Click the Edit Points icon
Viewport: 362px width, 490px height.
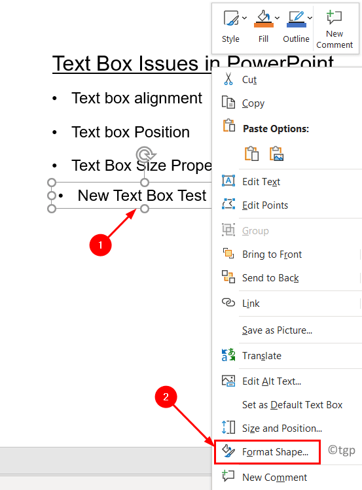pyautogui.click(x=228, y=204)
